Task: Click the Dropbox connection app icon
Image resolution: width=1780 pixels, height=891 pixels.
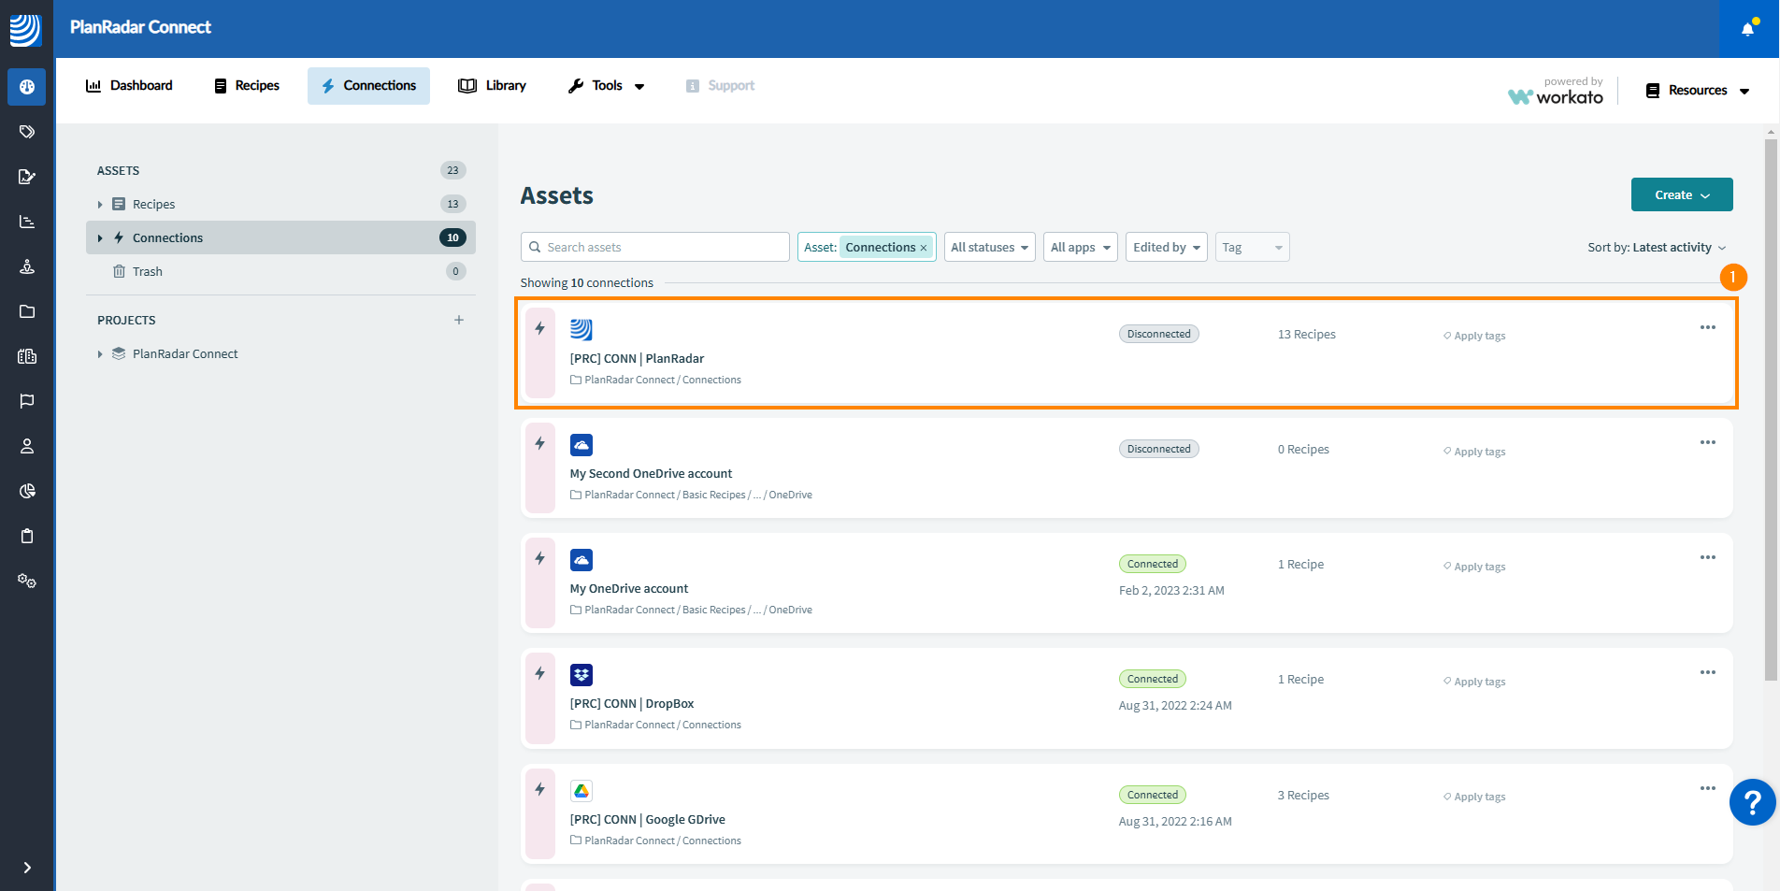Action: (581, 675)
